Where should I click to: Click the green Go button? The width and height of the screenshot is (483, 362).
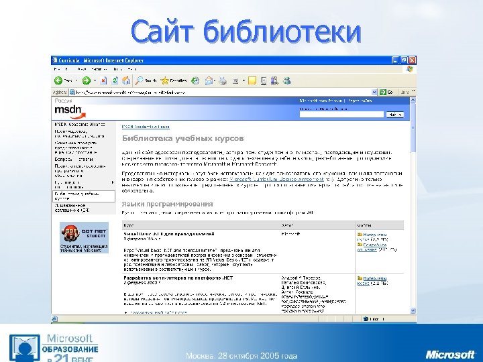[x=387, y=92]
